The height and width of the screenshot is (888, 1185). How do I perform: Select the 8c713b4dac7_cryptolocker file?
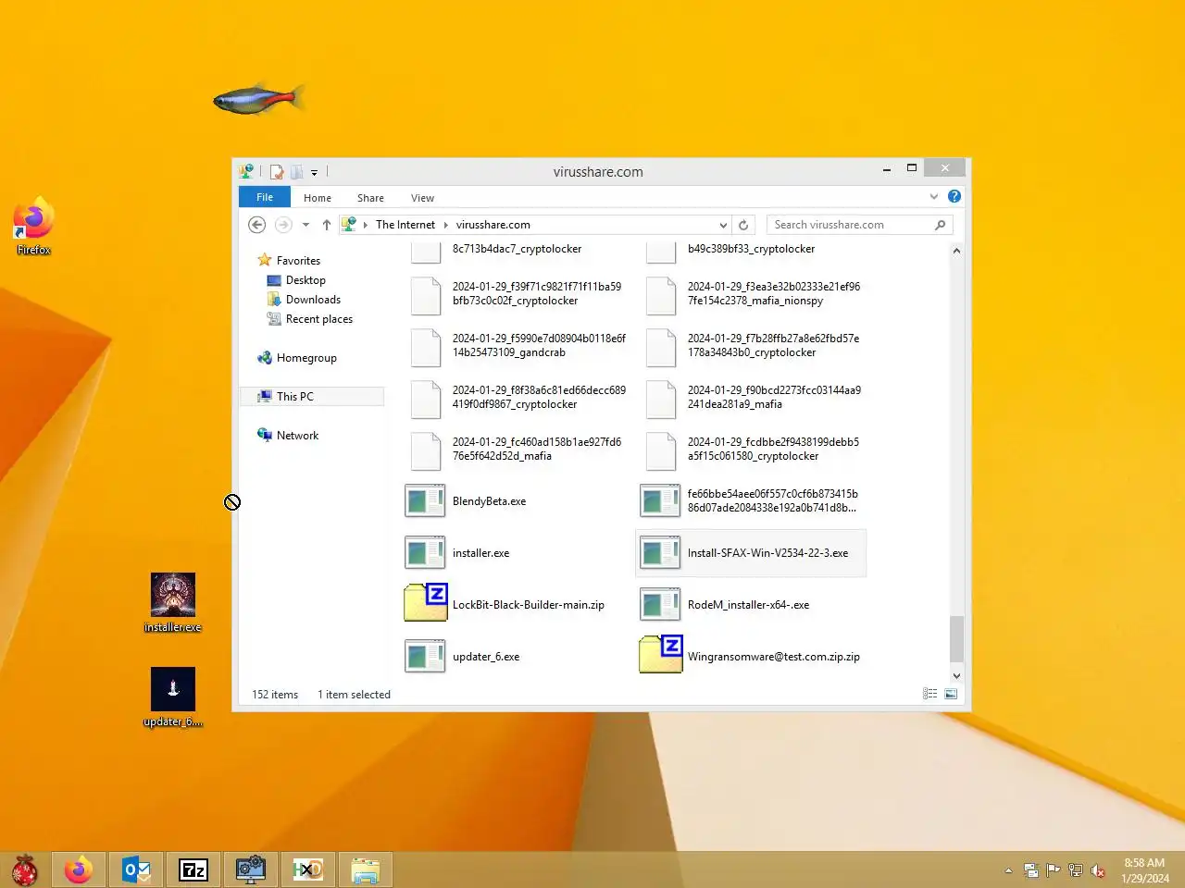(514, 253)
